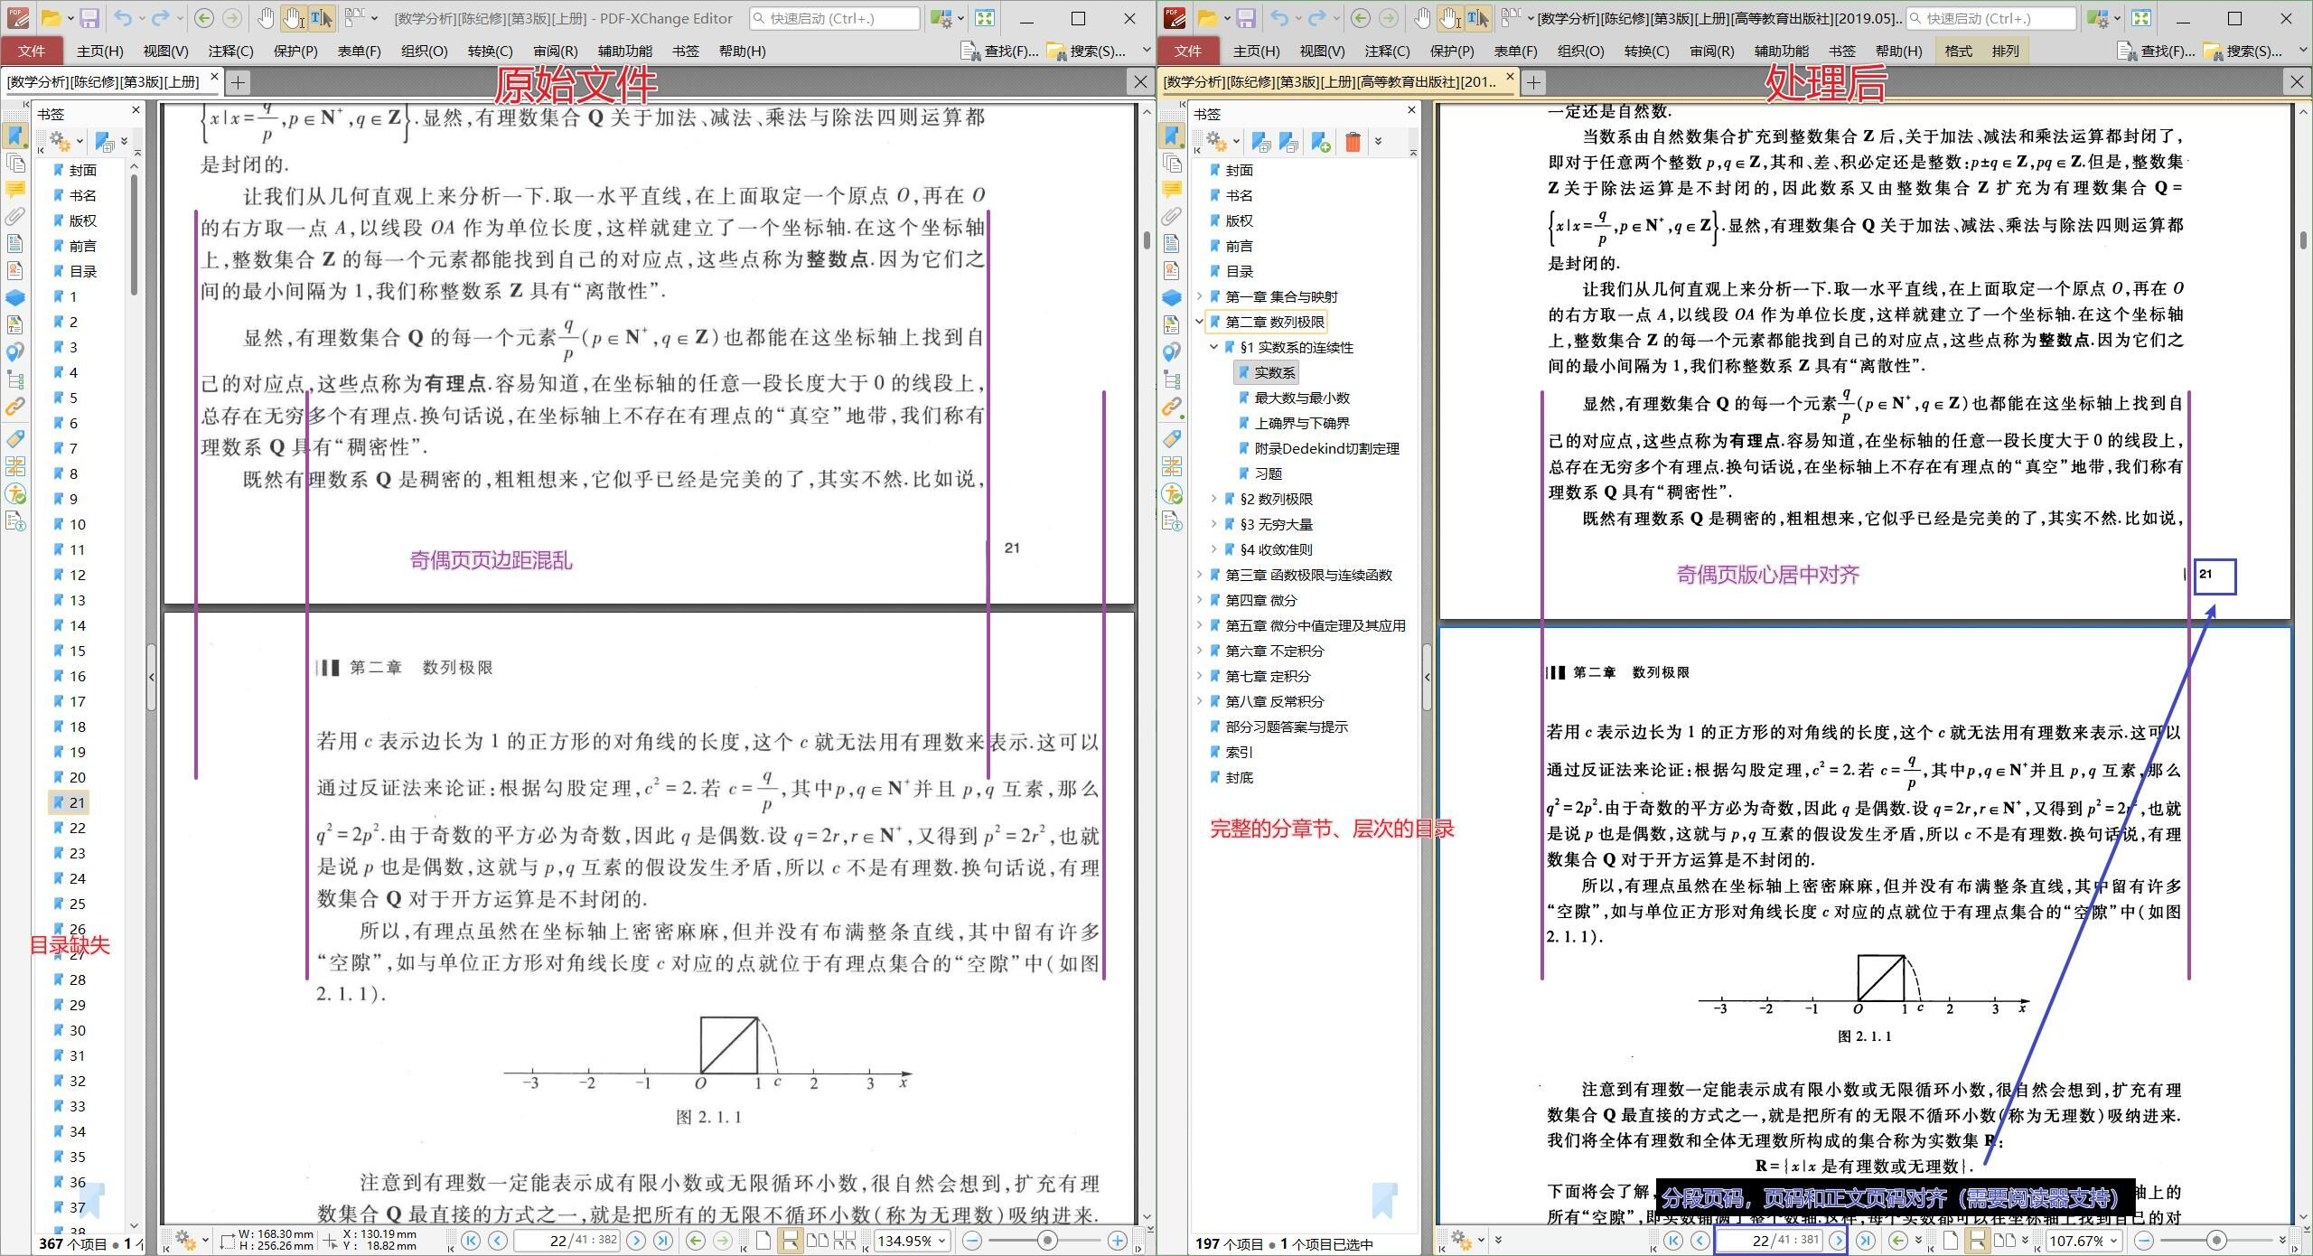Click the zoom slider next to 107.67%
This screenshot has height=1256, width=2313.
click(x=2215, y=1241)
